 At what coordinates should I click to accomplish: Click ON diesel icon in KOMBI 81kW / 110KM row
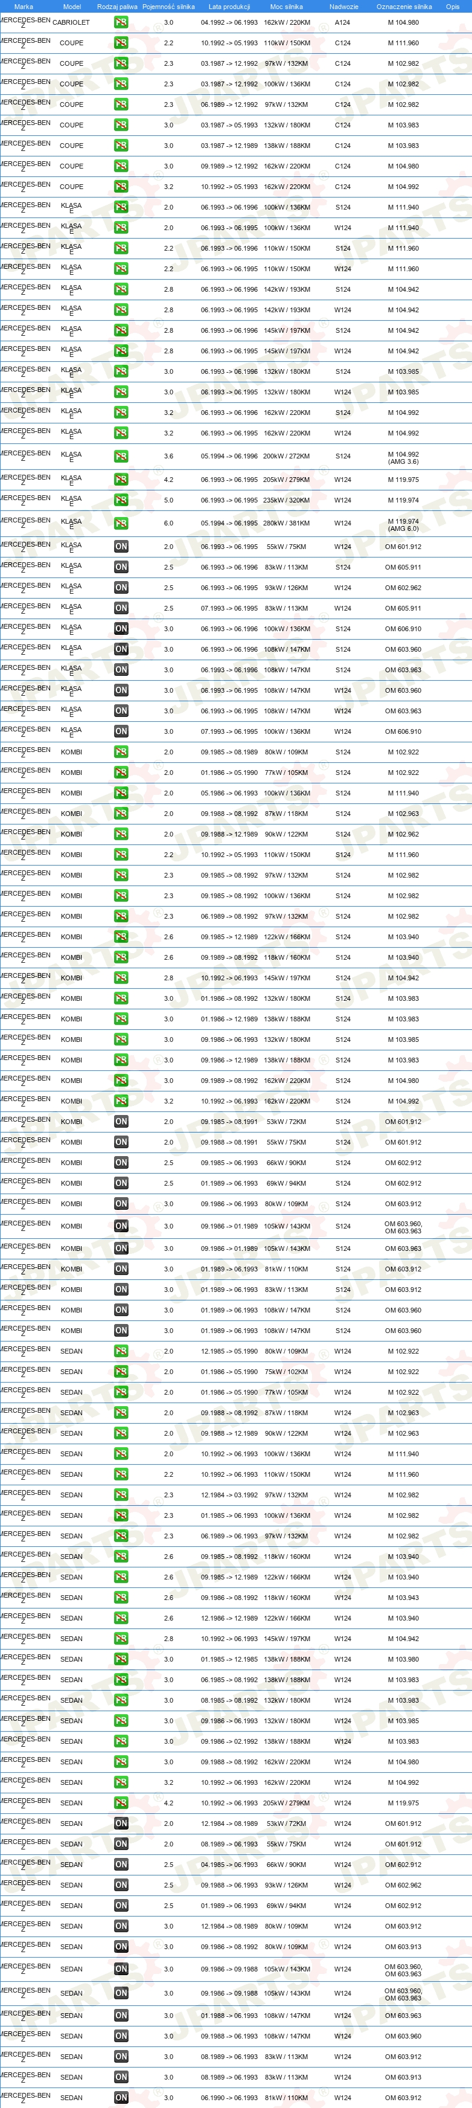click(121, 1269)
